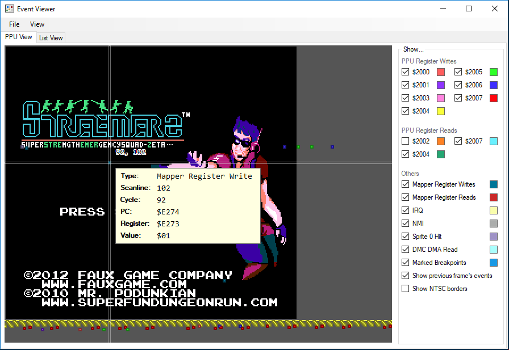Click the Event Viewer title bar icon
Viewport: 509px width, 350px height.
(x=10, y=9)
